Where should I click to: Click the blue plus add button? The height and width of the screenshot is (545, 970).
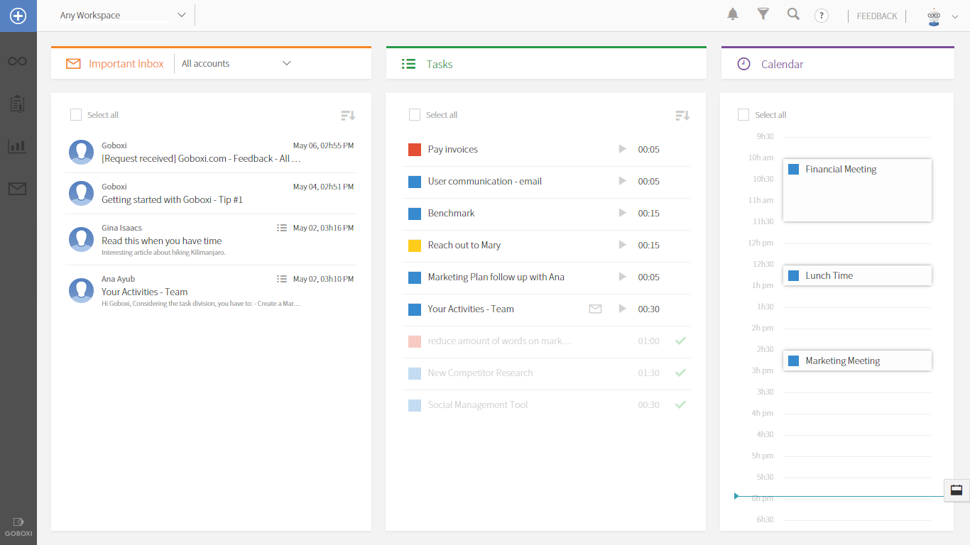[18, 16]
